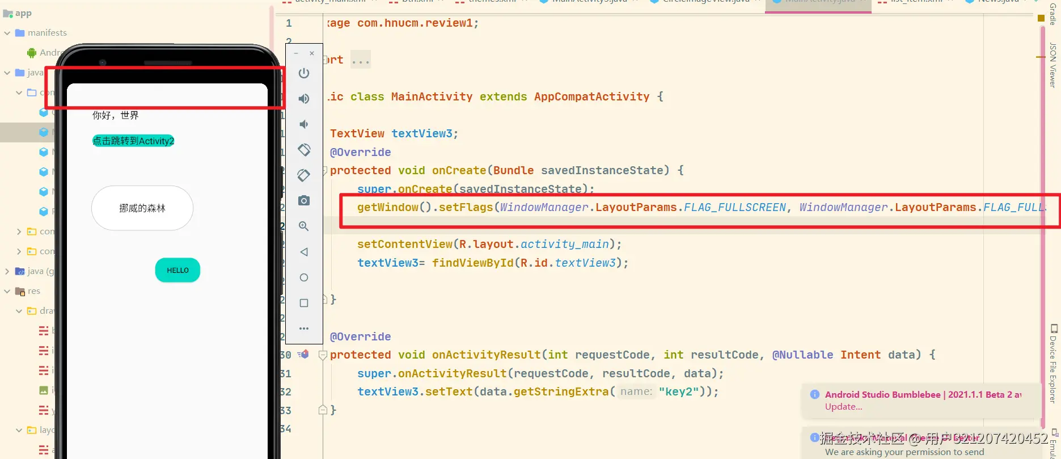Switch to the News.java editor tab
1061x459 pixels.
click(995, 2)
